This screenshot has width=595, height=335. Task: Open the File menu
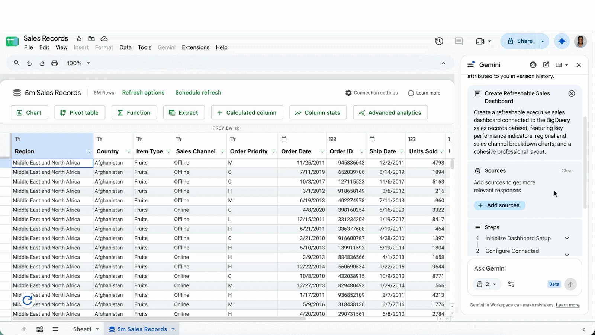coord(29,47)
